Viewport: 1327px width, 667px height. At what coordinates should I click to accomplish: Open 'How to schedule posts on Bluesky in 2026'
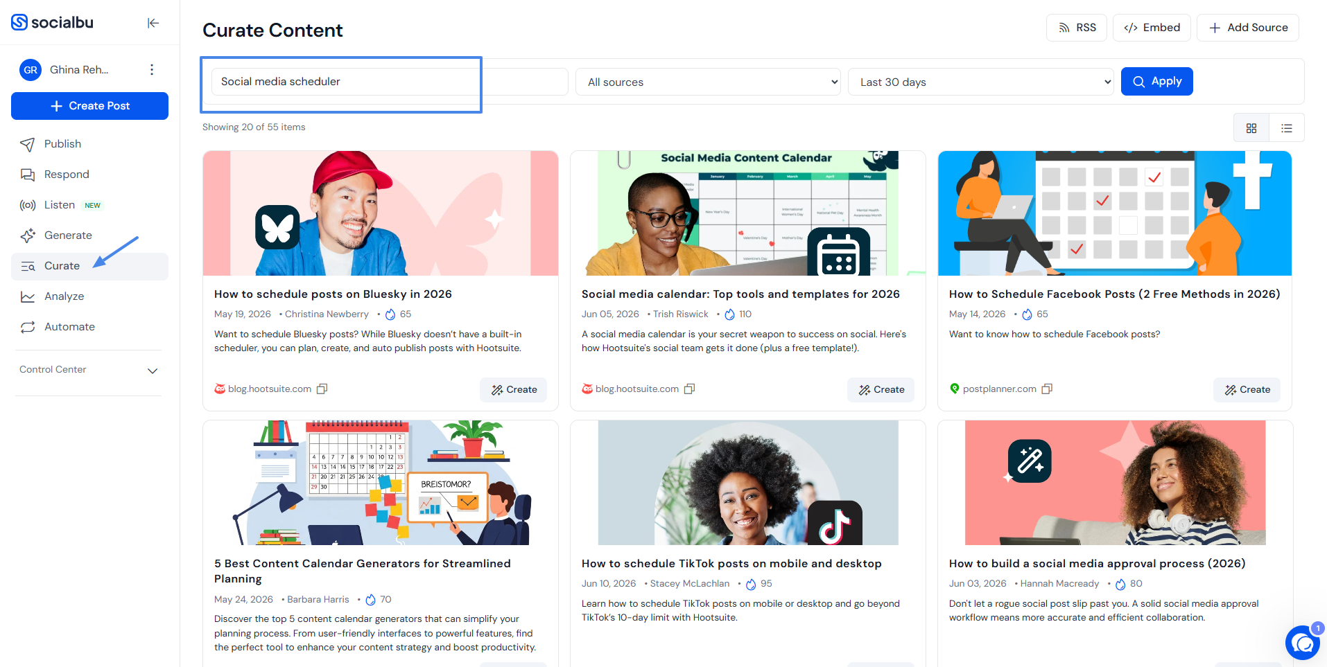tap(333, 294)
